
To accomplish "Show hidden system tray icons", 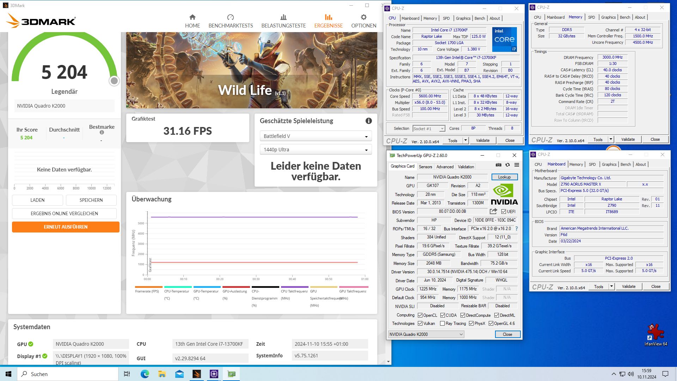I will [x=614, y=374].
